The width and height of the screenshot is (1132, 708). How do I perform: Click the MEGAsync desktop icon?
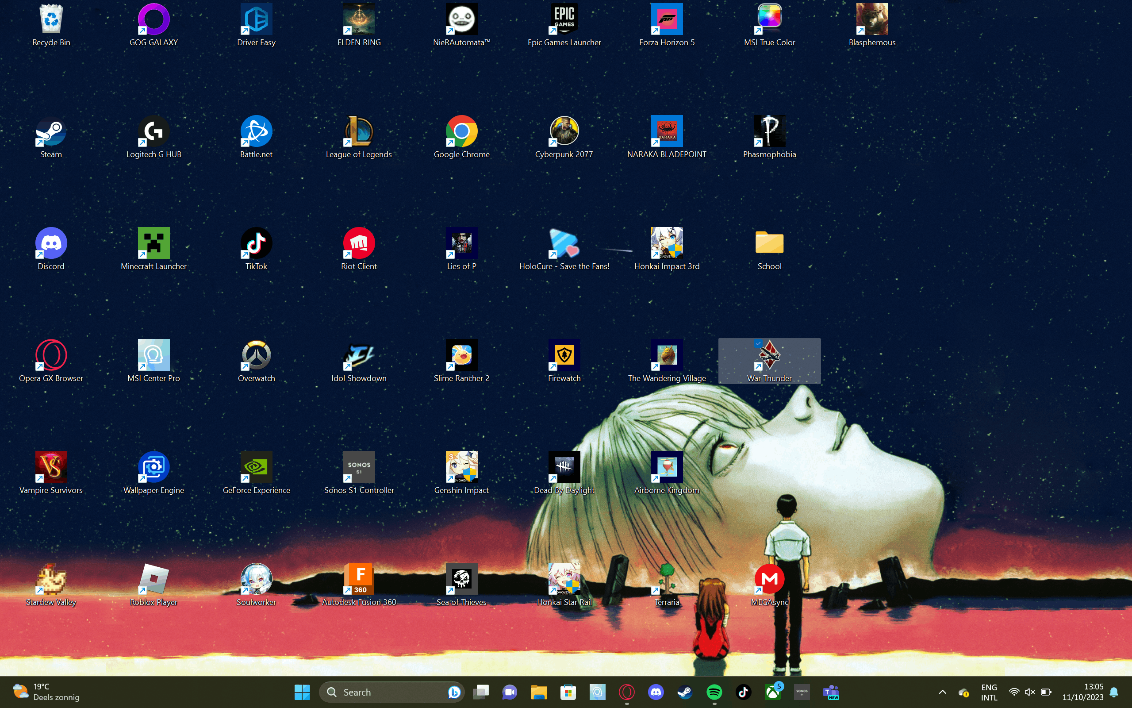[x=769, y=585]
